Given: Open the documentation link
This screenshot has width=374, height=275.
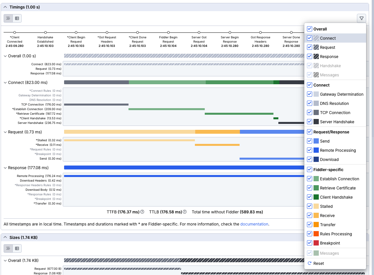Looking at the screenshot, I should pos(254,224).
